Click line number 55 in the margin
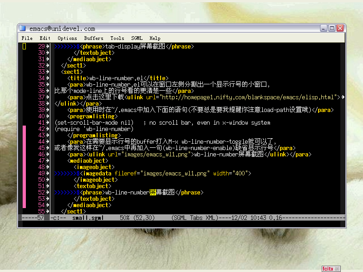363x272 pixels. pos(41,211)
